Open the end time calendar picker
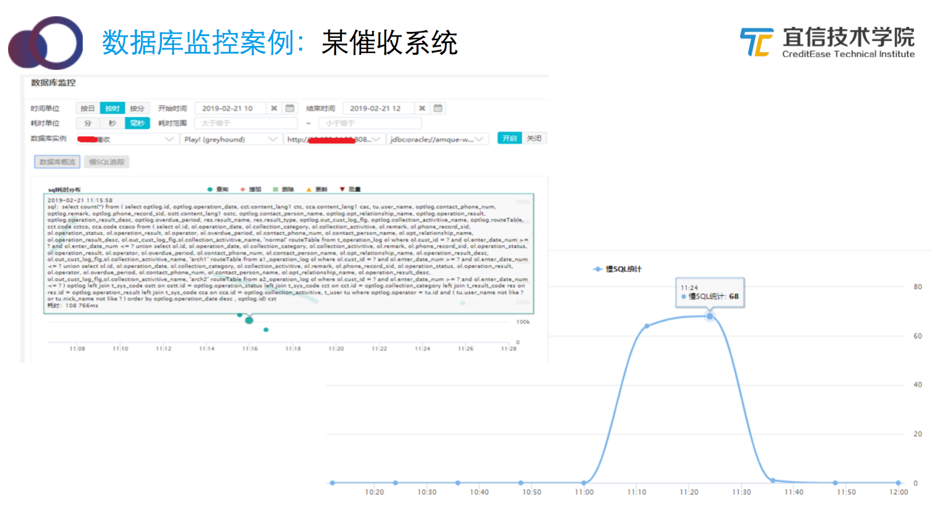 (438, 108)
